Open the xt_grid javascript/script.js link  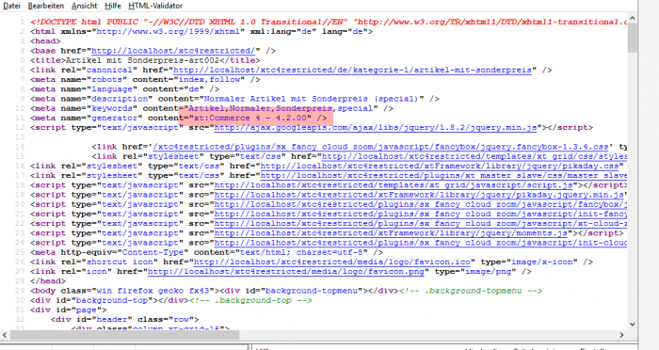tap(394, 185)
